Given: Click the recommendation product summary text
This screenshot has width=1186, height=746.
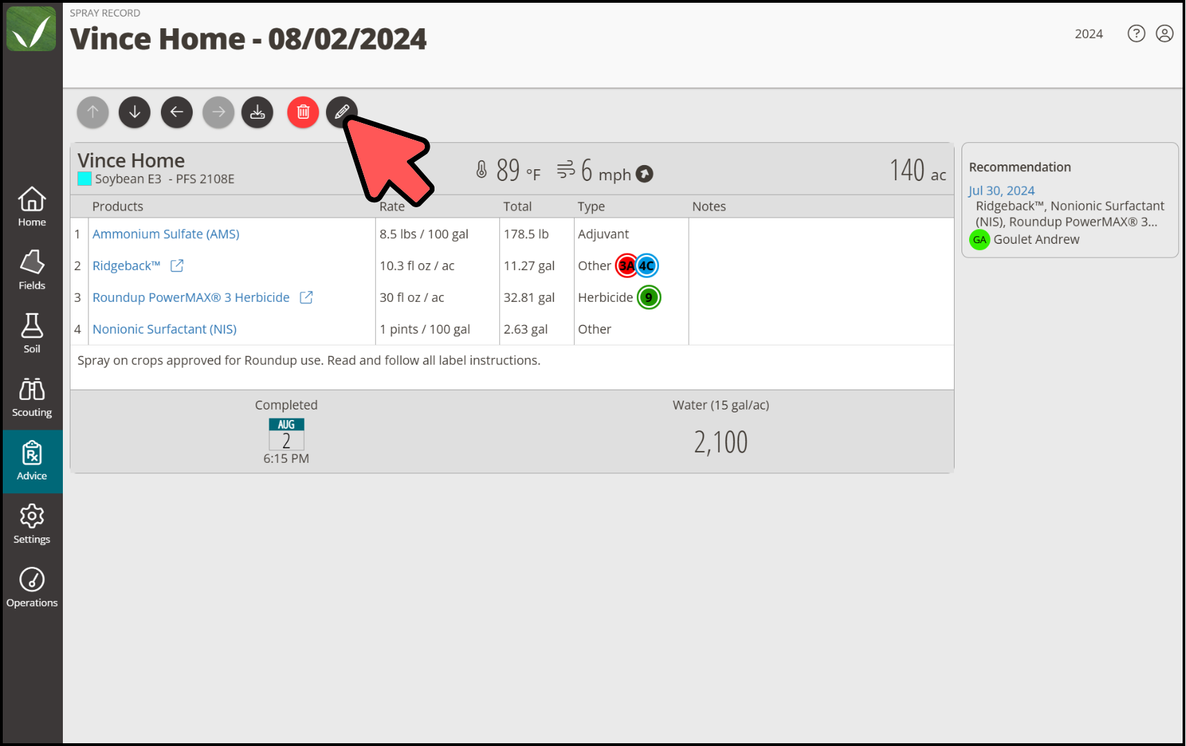Looking at the screenshot, I should [1069, 214].
